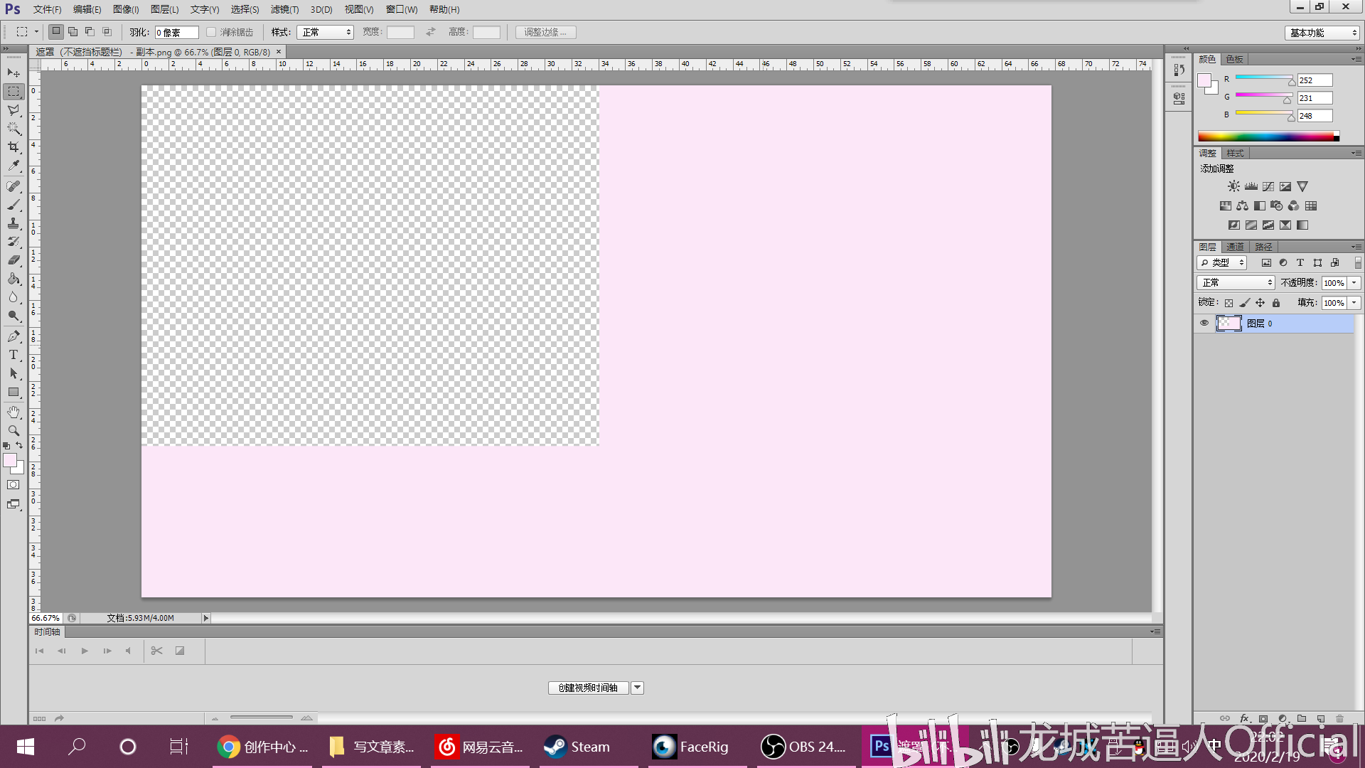The height and width of the screenshot is (768, 1365).
Task: Toggle Quick Mask mode
Action: coord(14,485)
